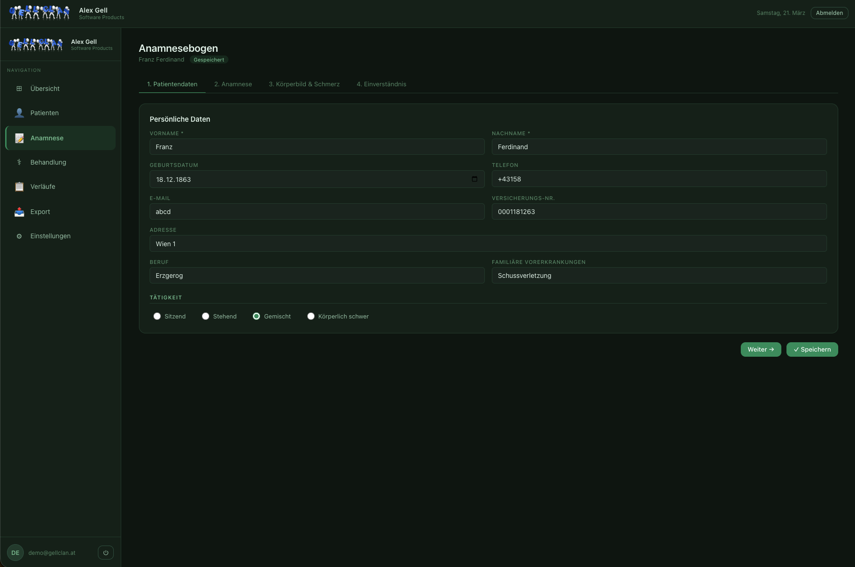Click the date value 18.12.1863
The image size is (855, 567).
[x=173, y=180]
